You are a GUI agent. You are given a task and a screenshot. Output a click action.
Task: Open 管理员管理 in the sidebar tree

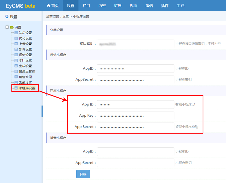(27, 71)
